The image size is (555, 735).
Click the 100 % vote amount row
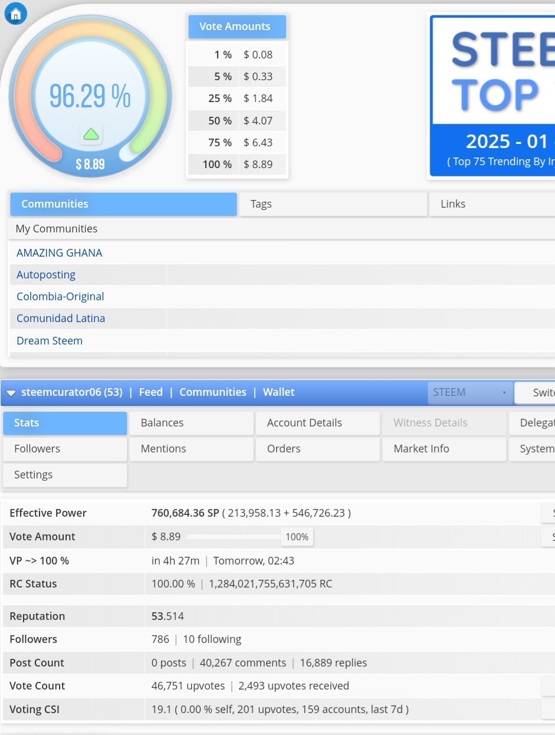[237, 165]
